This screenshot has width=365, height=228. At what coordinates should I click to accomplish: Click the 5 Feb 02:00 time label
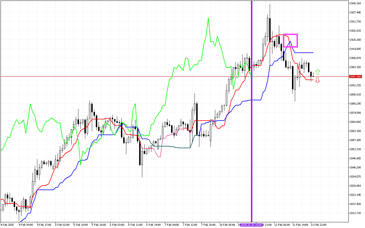tap(62, 225)
